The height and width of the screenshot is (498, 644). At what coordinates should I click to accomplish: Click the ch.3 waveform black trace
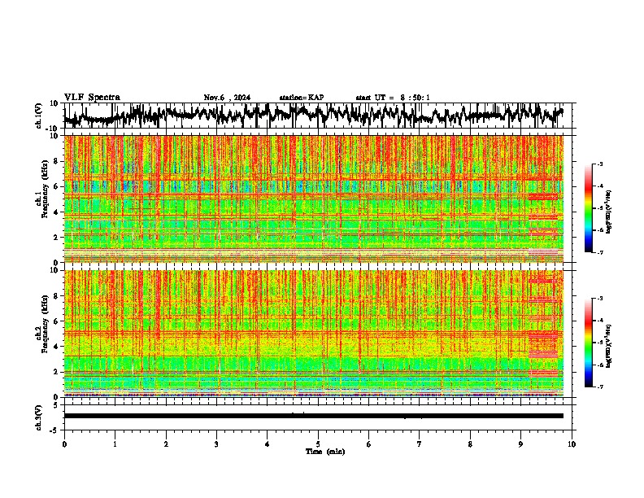[x=313, y=416]
